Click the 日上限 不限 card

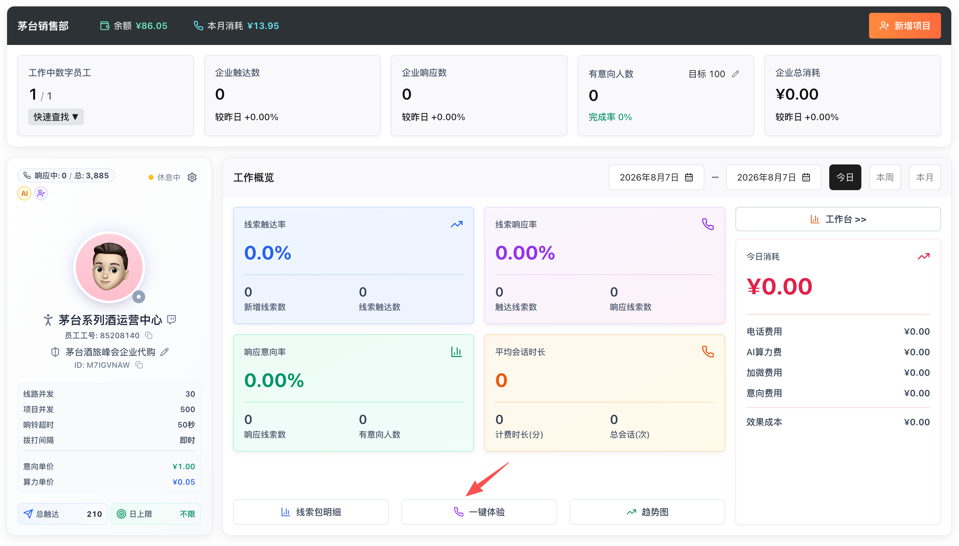tap(155, 514)
